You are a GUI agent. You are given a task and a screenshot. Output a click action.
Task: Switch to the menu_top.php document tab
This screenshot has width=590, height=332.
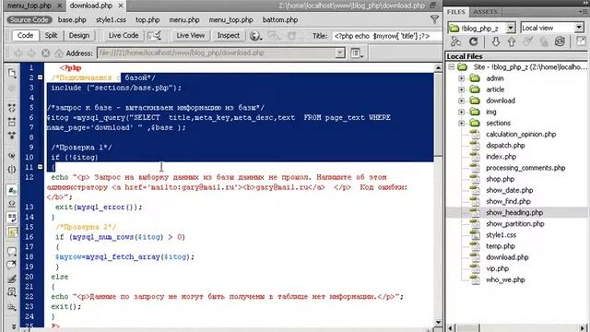point(29,6)
